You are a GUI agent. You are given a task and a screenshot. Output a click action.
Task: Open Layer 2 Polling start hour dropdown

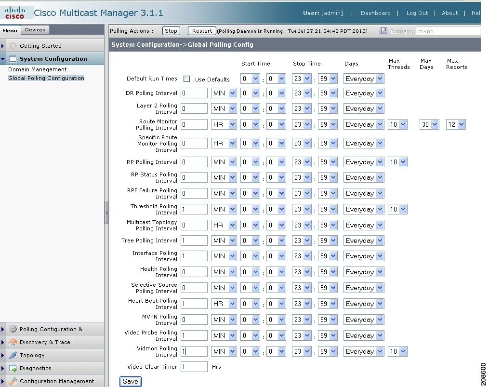point(250,108)
